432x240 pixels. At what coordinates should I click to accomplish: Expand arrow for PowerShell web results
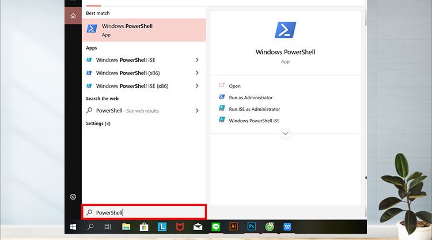tap(197, 111)
